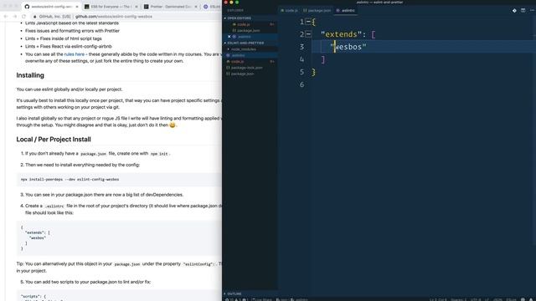Fold the extends array at line 2
This screenshot has height=301, width=536.
coord(308,34)
